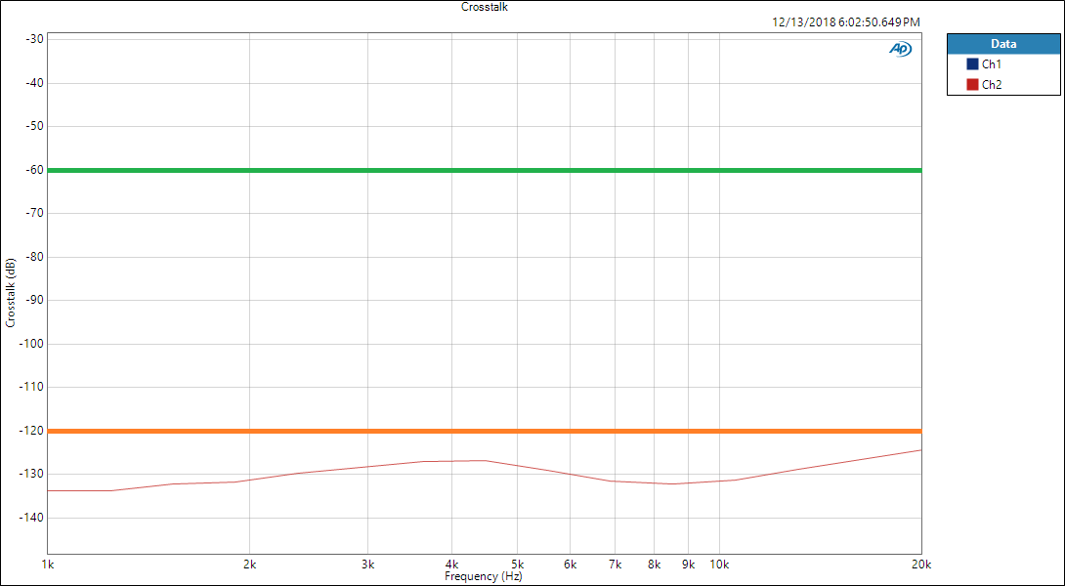1065x586 pixels.
Task: Click the -70 dB axis value
Action: (x=34, y=213)
